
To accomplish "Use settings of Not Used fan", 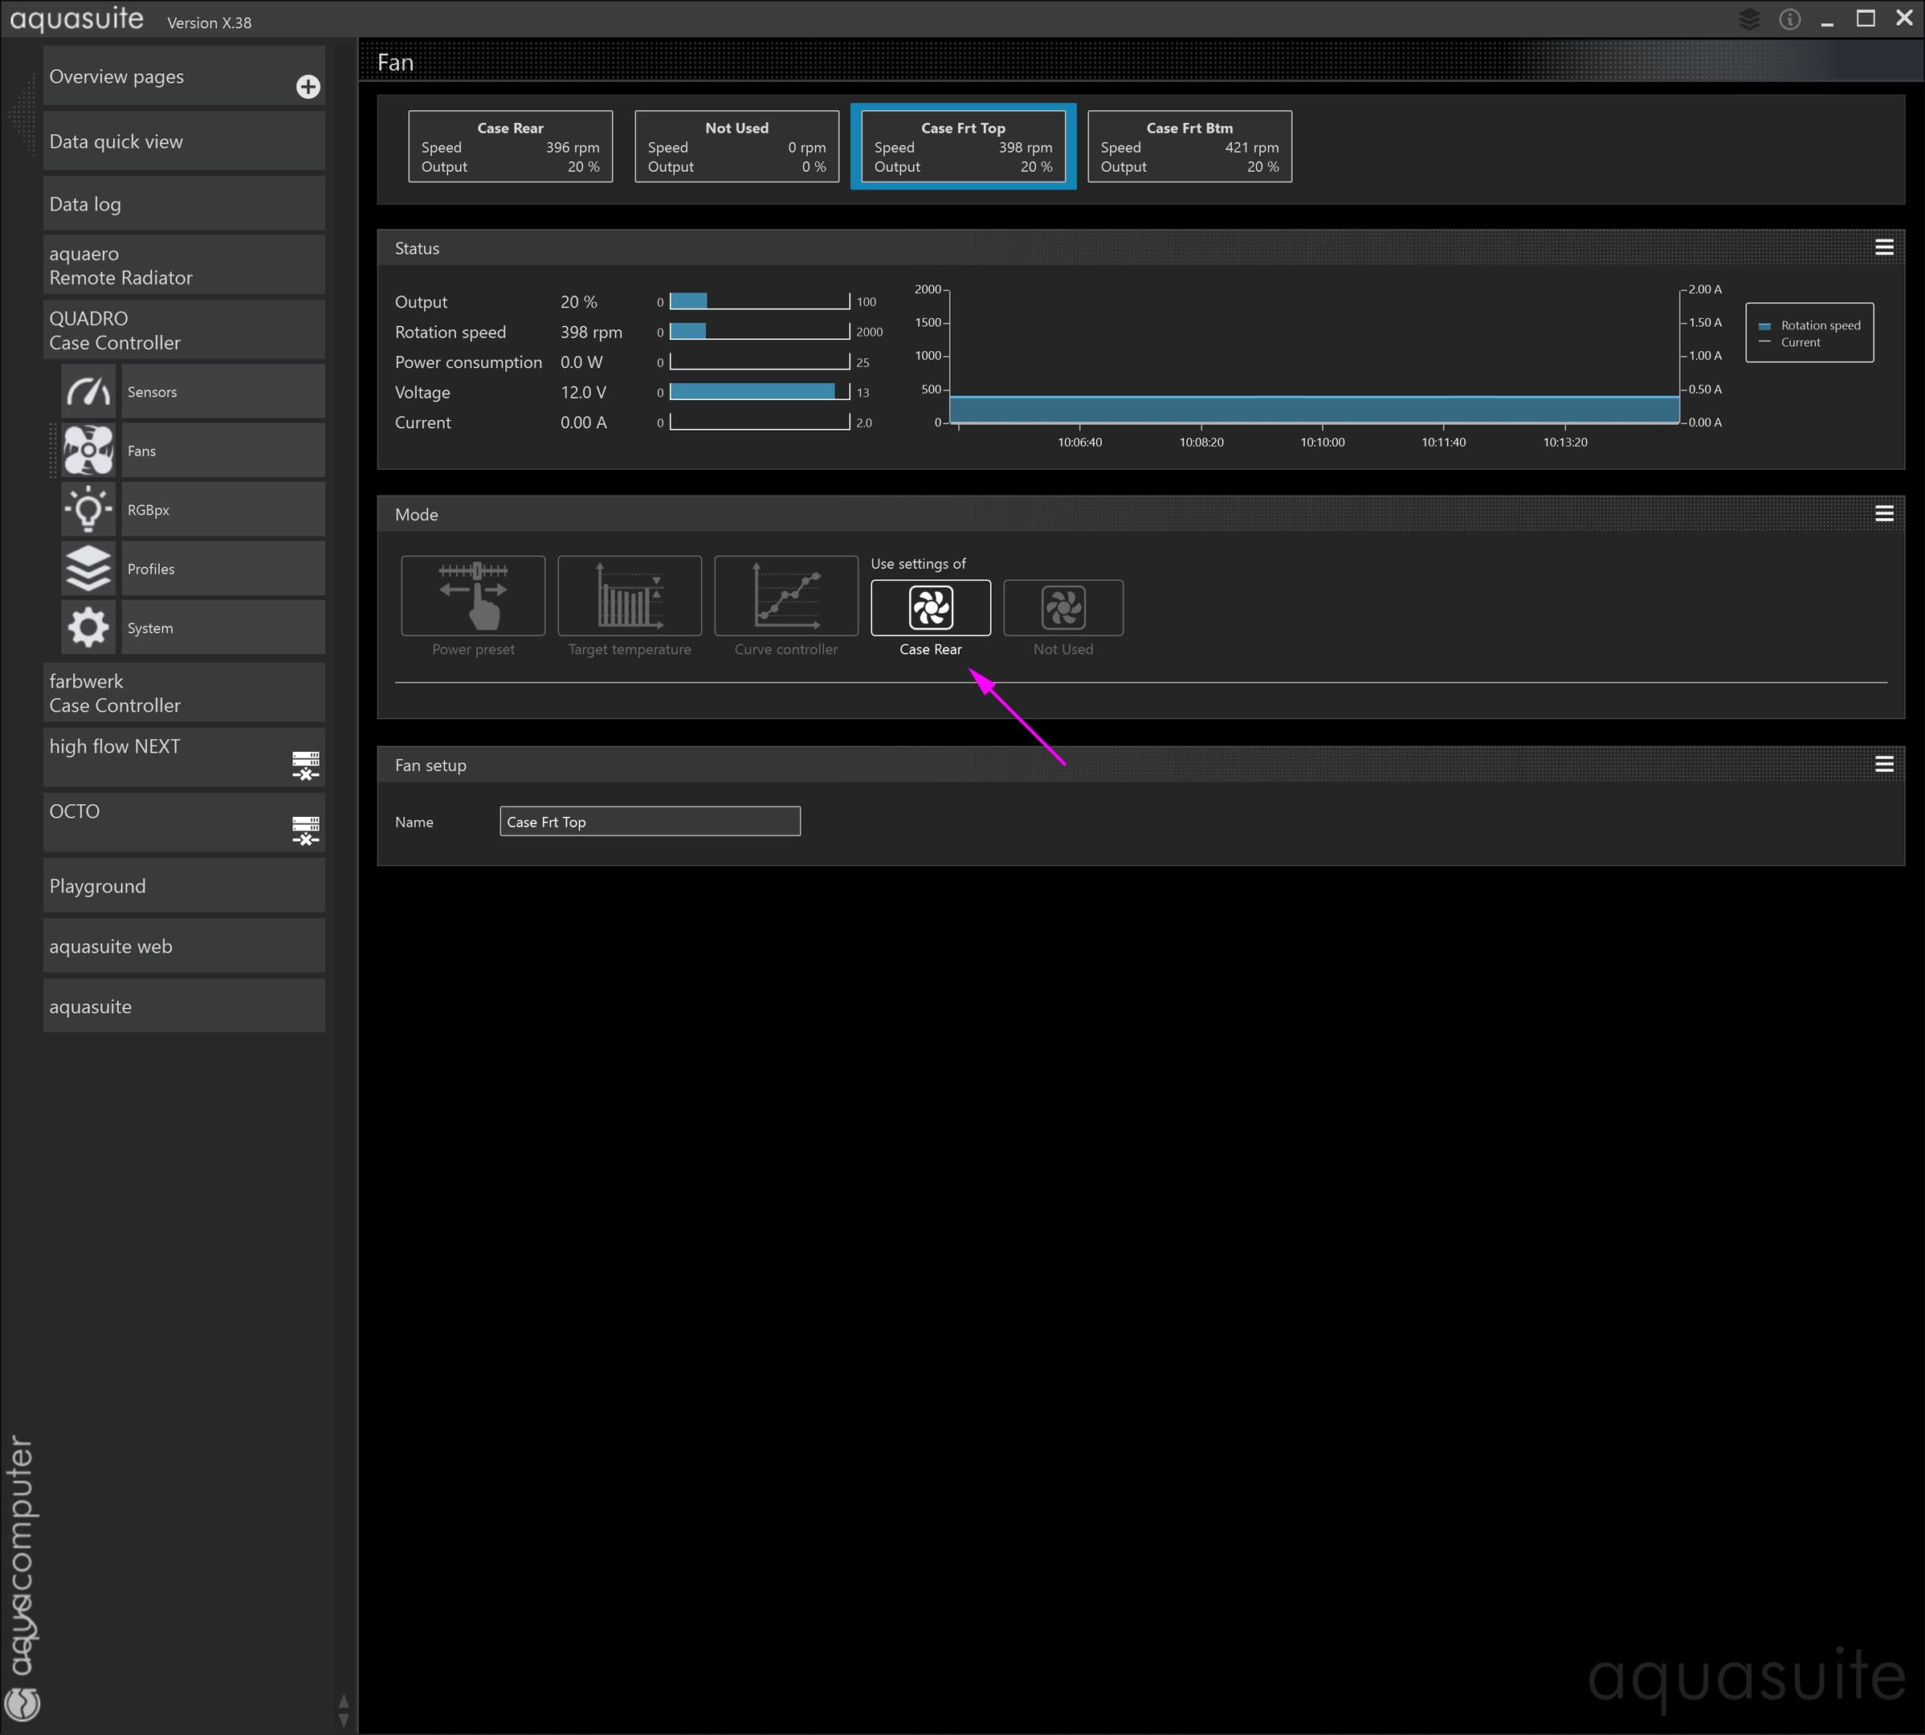I will click(x=1062, y=607).
